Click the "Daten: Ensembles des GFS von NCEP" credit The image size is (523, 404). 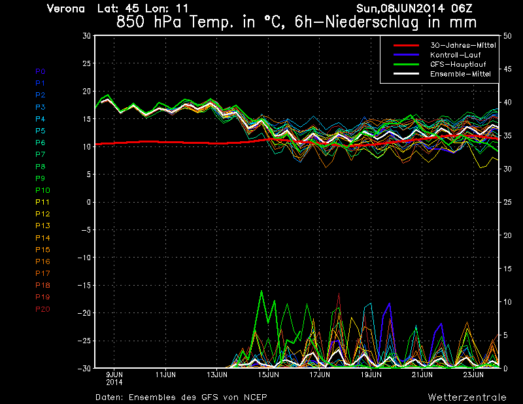point(181,397)
